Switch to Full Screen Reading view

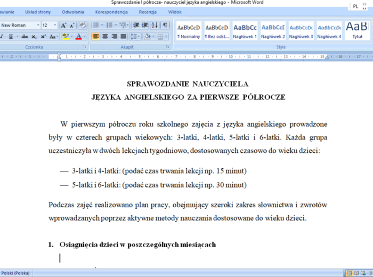(356, 273)
